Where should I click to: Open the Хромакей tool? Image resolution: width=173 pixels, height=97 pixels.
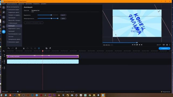tap(11, 31)
